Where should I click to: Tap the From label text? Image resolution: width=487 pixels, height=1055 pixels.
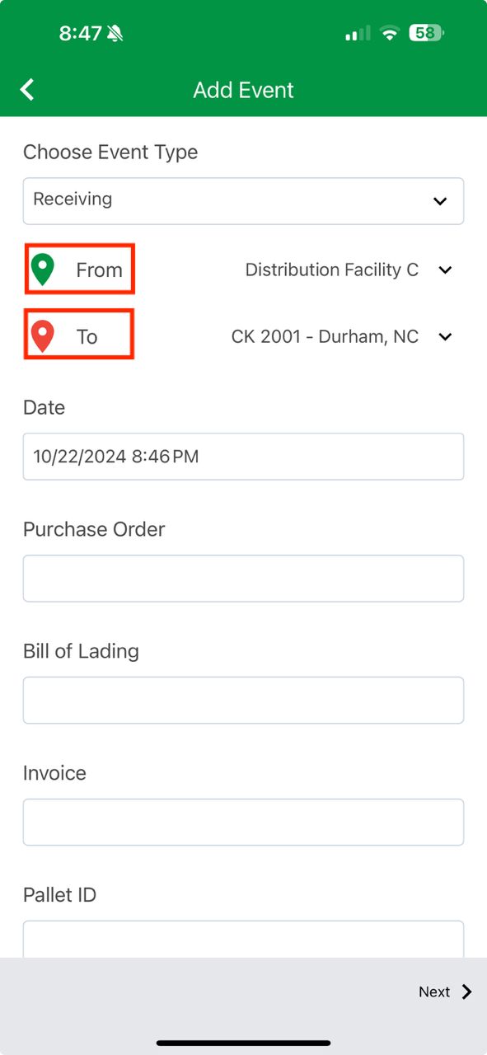click(99, 270)
